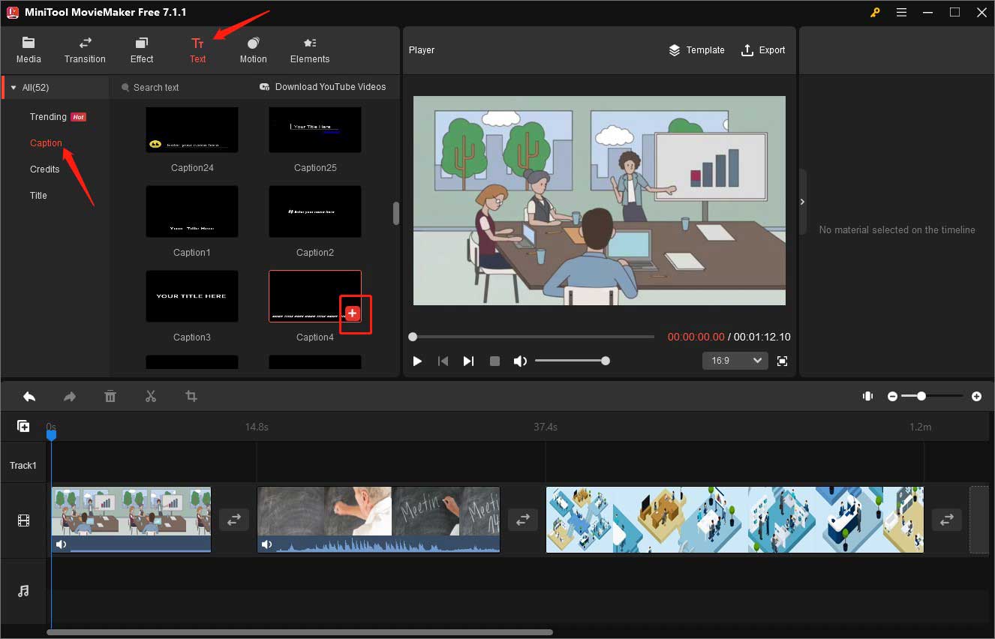This screenshot has width=995, height=639.
Task: Open Download YouTube Videos
Action: click(x=323, y=87)
